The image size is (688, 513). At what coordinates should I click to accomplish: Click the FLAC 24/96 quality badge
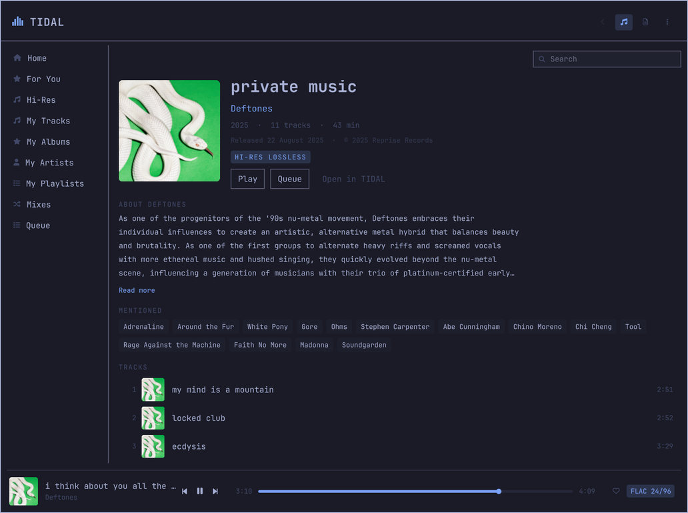click(651, 491)
